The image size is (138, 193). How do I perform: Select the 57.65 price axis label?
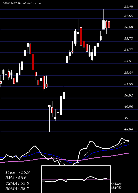click(128, 16)
